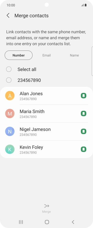Tap the phone storage icon next to Alan Jones
This screenshot has width=93, height=228.
pos(83,96)
